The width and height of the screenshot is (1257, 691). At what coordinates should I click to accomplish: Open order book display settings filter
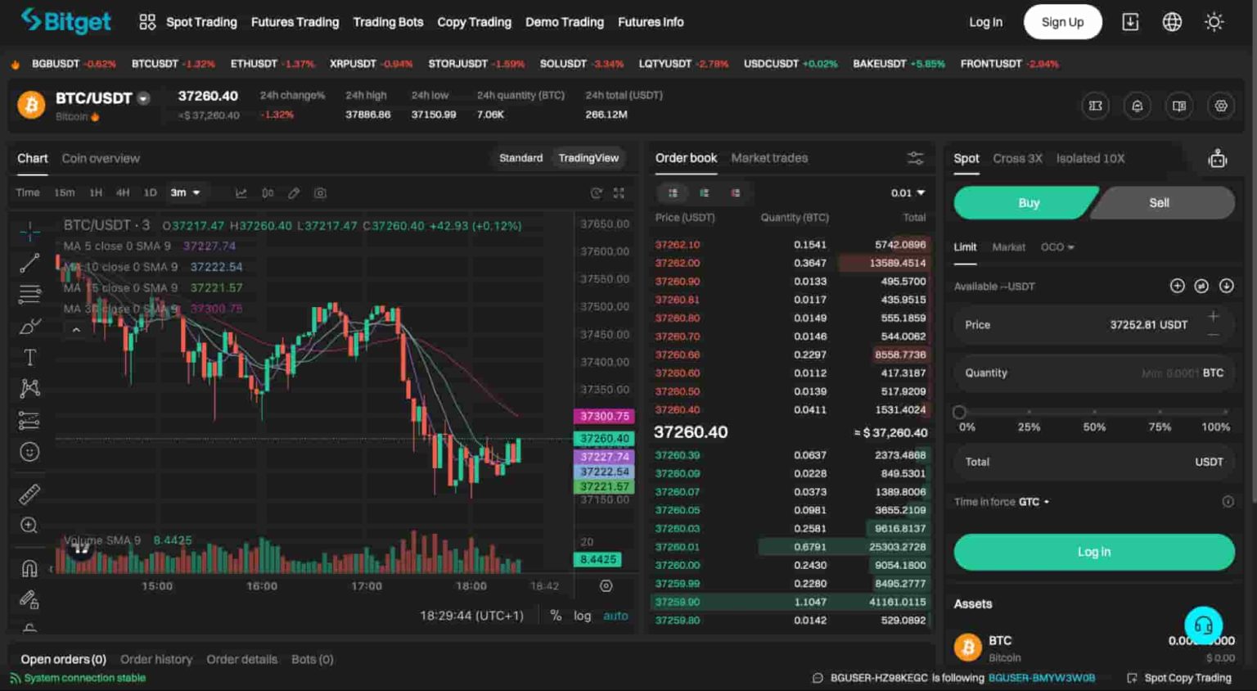[916, 157]
